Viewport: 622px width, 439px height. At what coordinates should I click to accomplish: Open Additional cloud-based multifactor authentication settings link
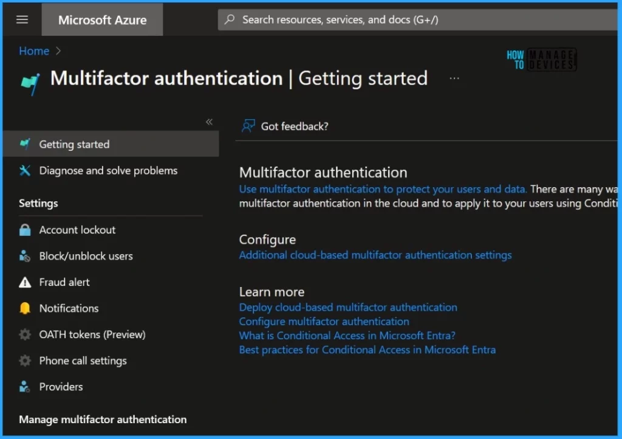coord(375,255)
